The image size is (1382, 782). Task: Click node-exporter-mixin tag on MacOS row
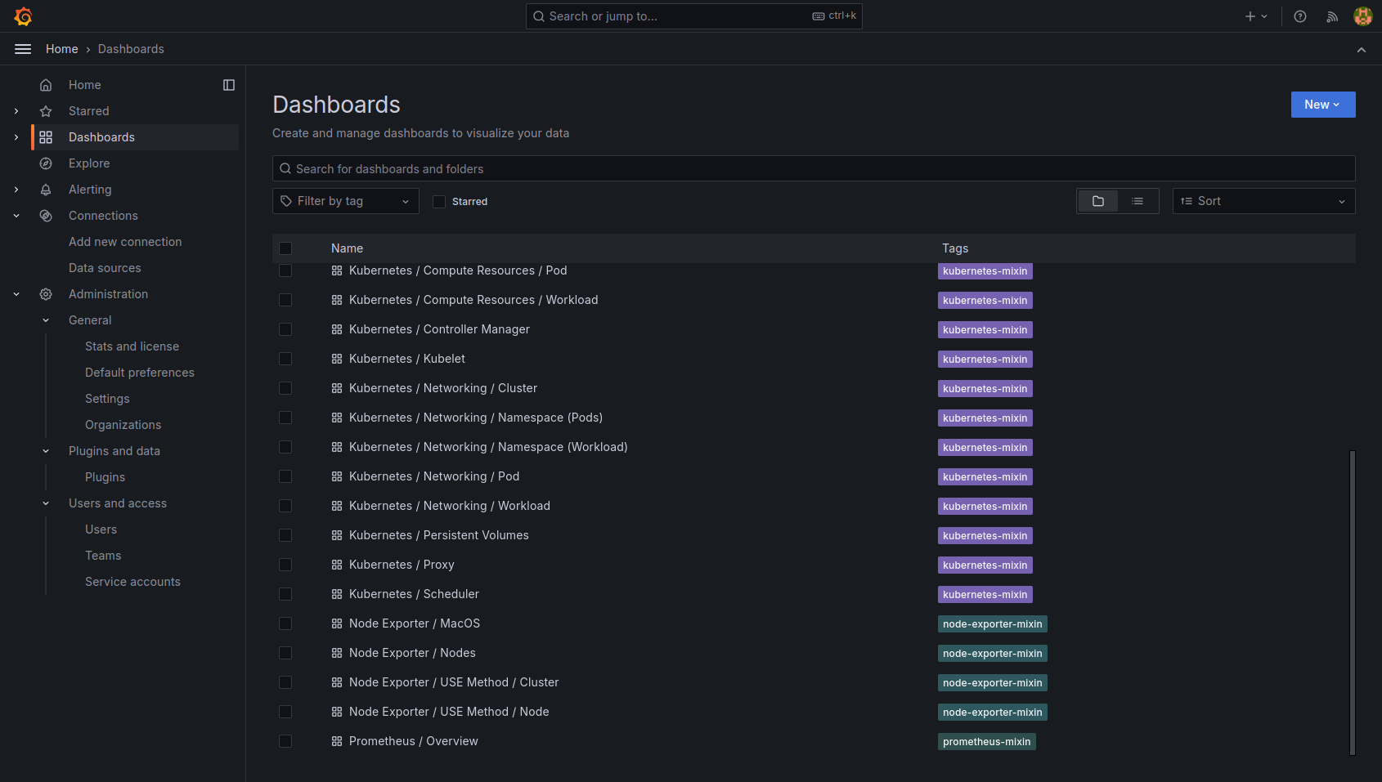tap(992, 624)
